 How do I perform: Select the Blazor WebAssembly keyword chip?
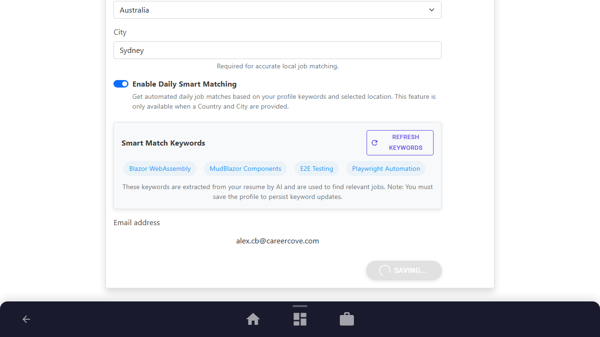160,168
